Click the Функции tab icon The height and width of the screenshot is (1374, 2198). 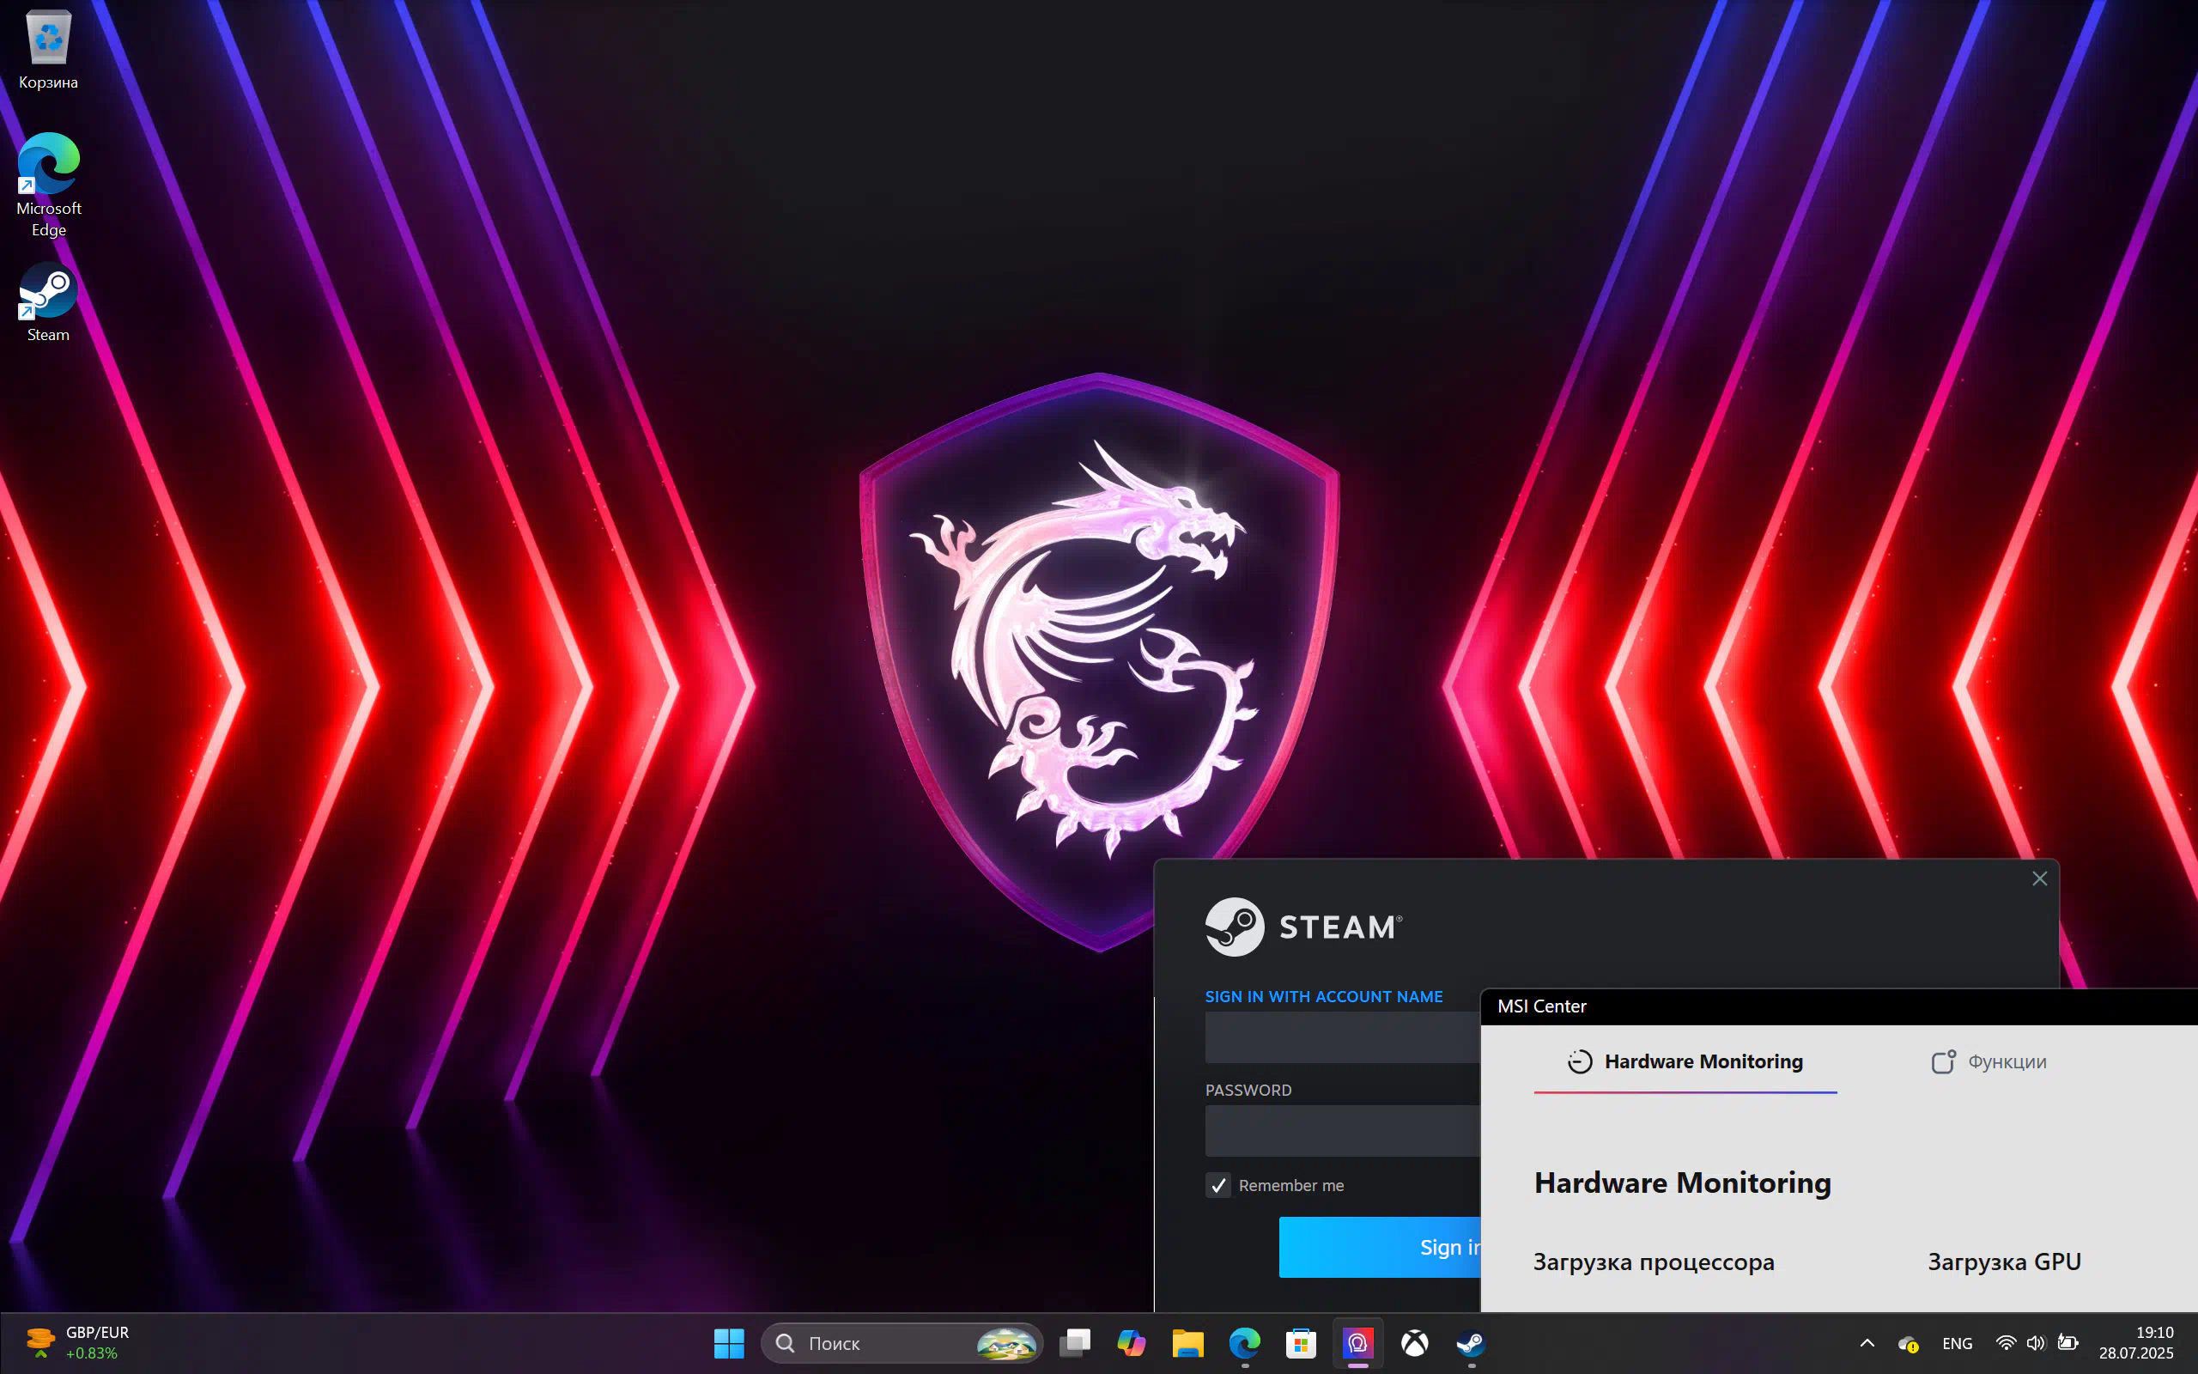click(1943, 1061)
